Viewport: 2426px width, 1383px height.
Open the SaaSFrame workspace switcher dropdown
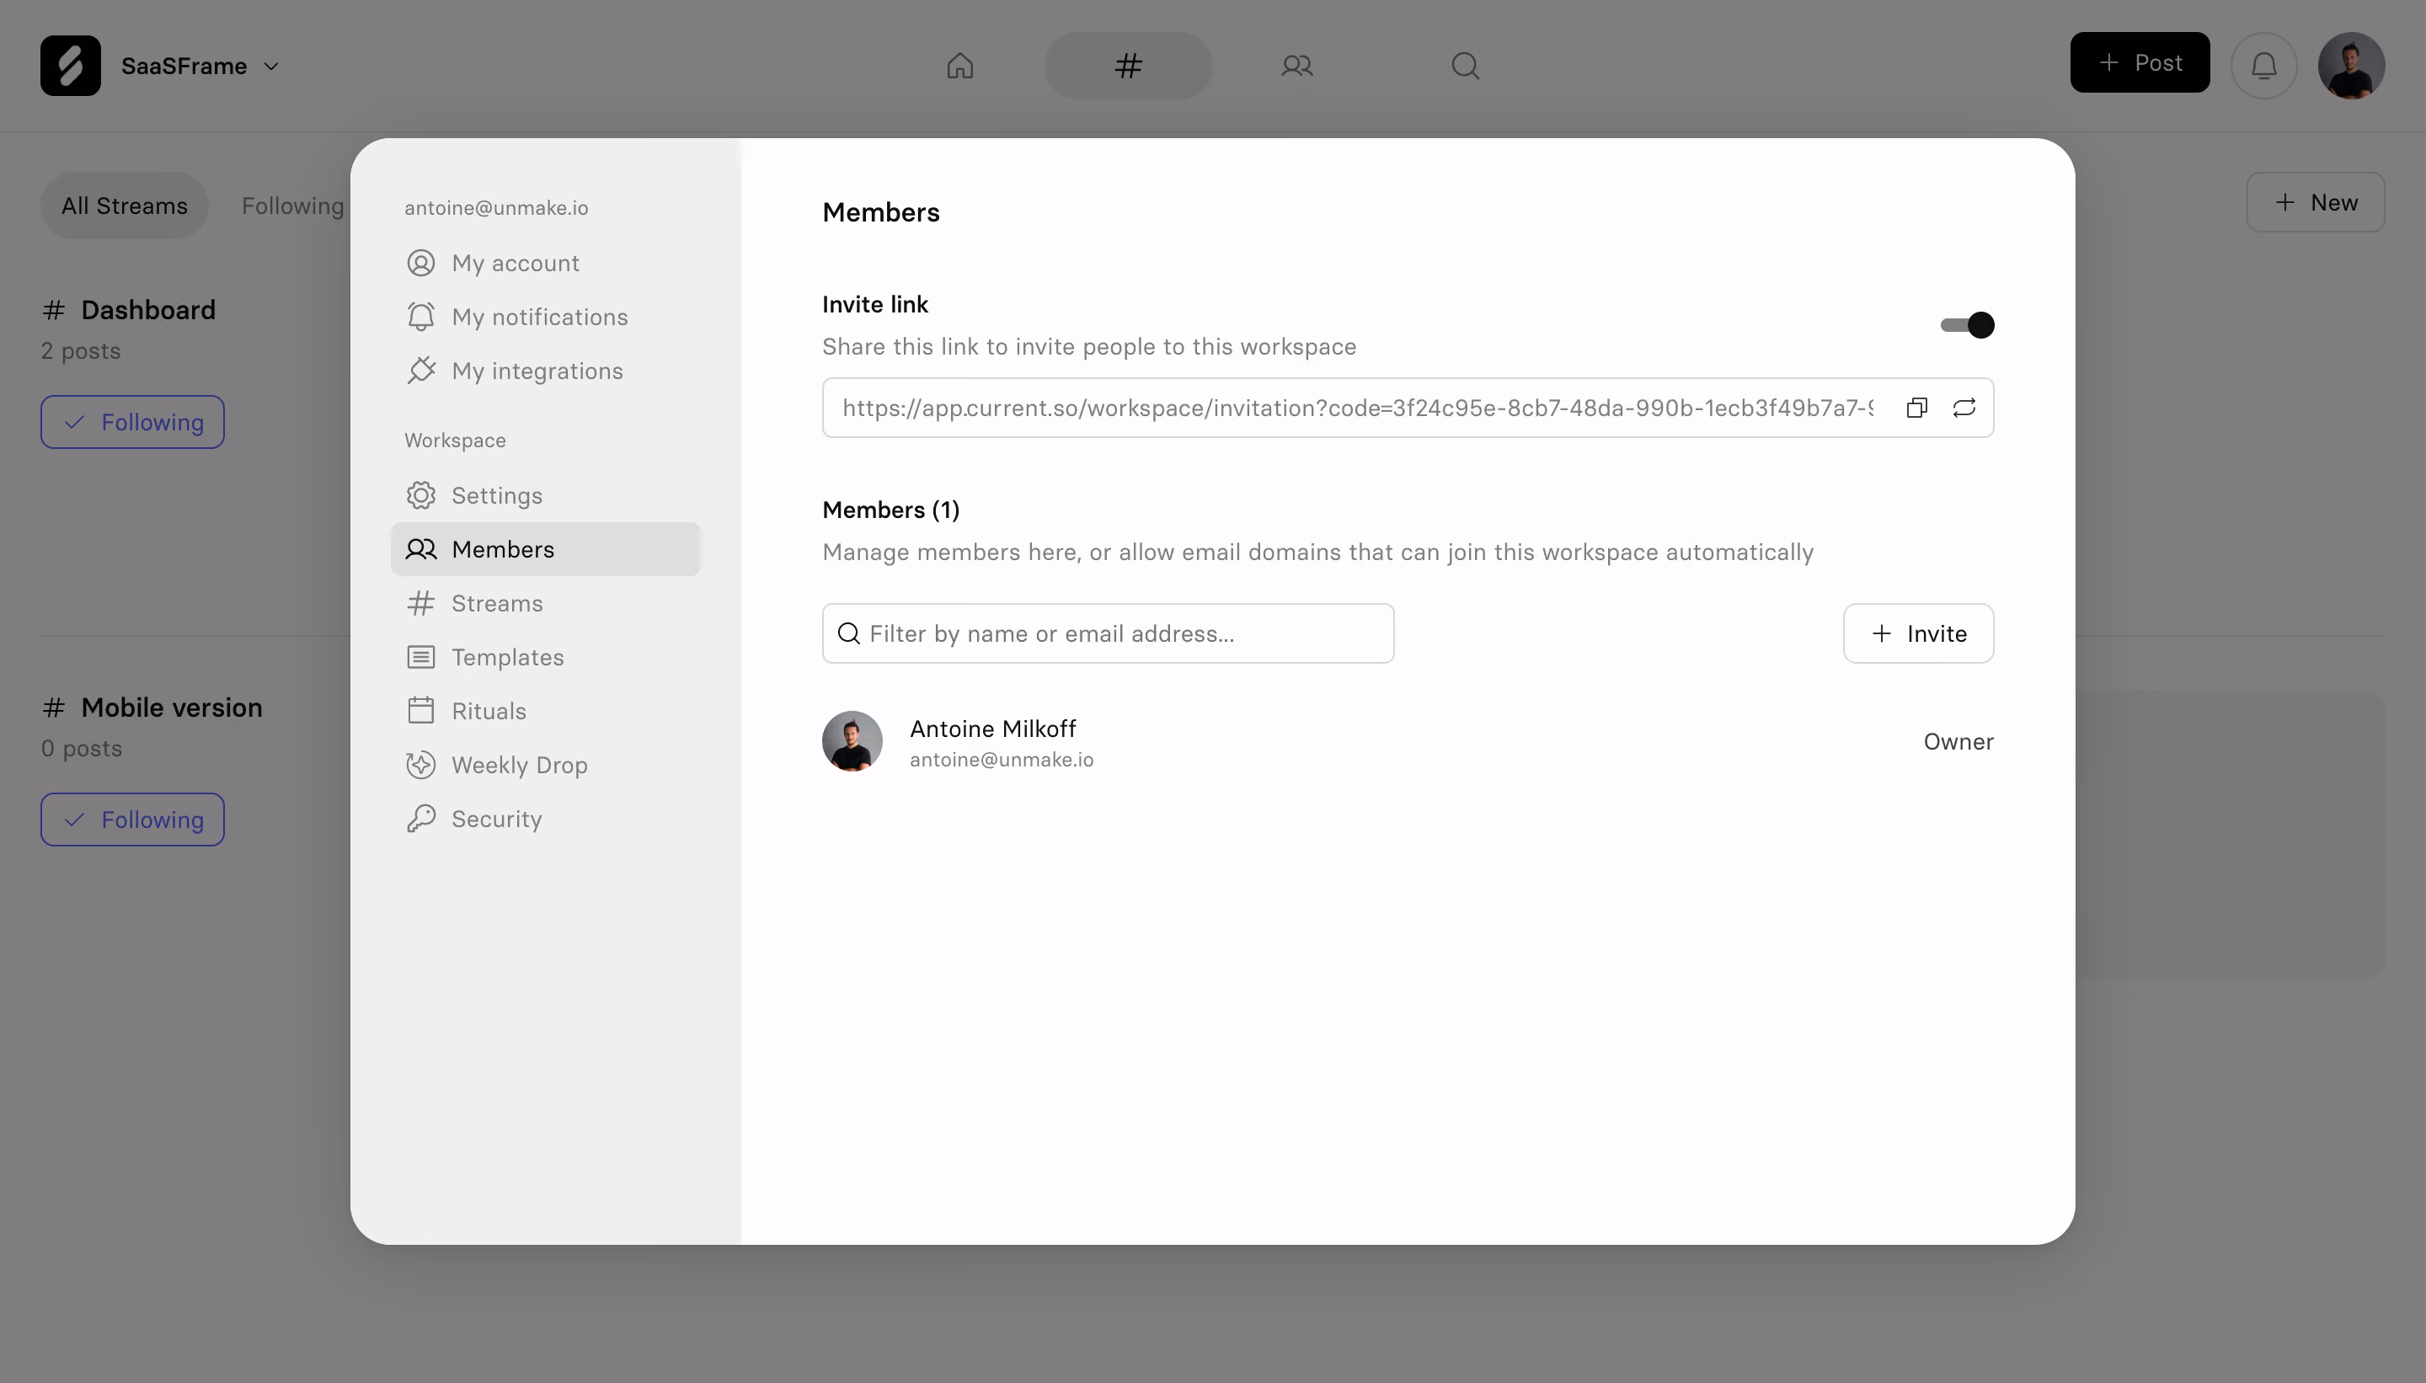pyautogui.click(x=200, y=66)
